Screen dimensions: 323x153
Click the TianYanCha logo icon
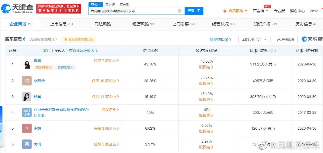tap(6, 9)
